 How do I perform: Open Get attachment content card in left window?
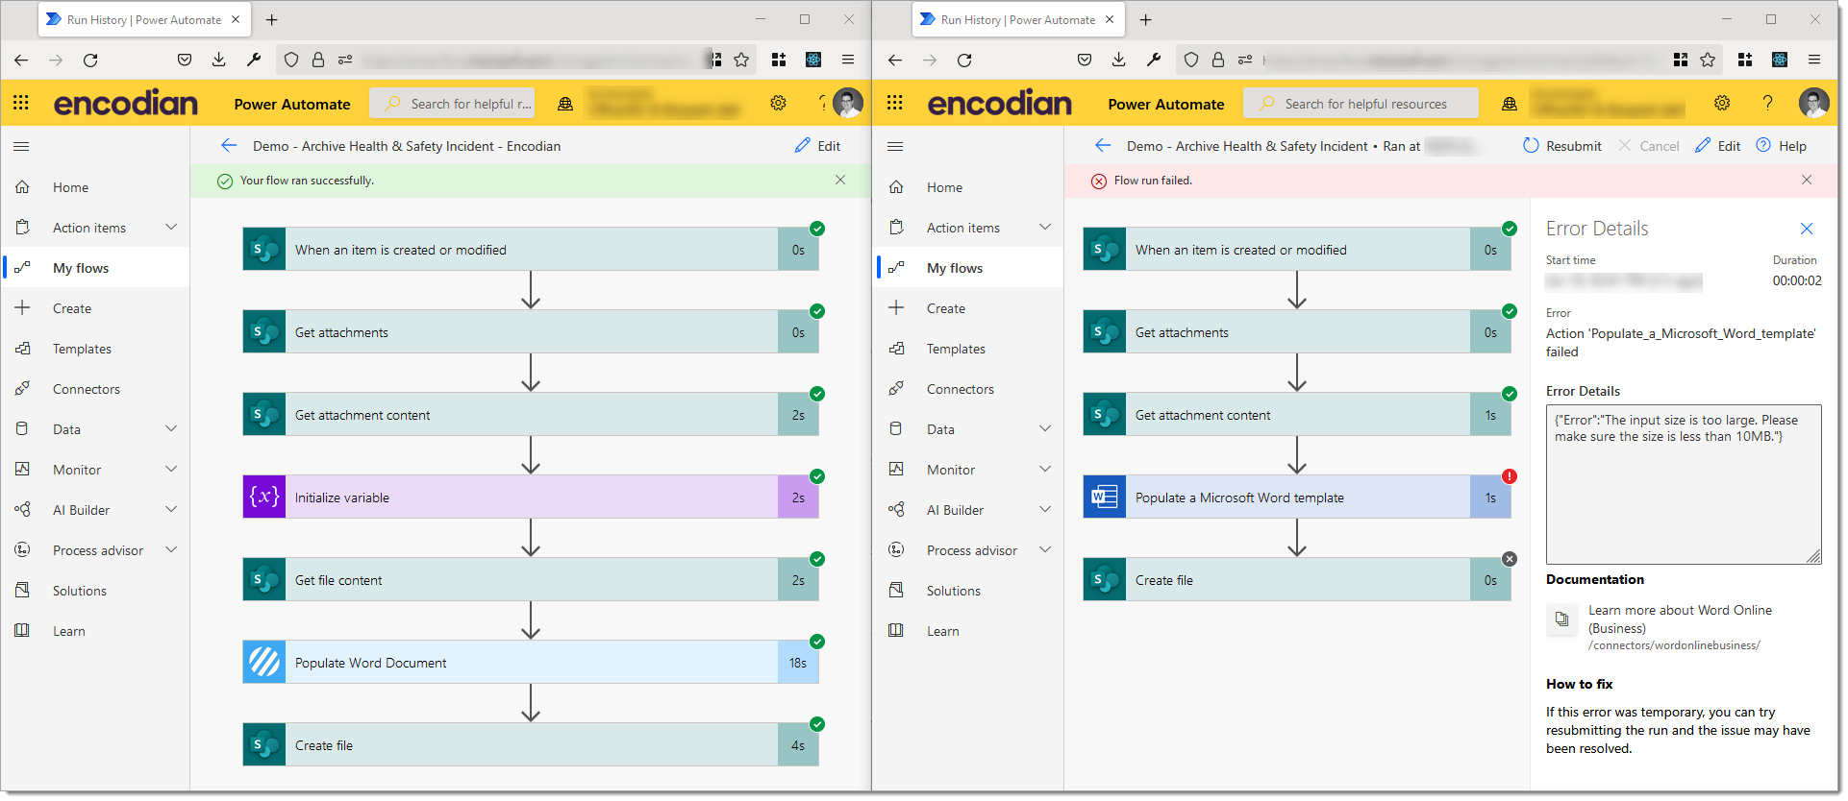(531, 414)
